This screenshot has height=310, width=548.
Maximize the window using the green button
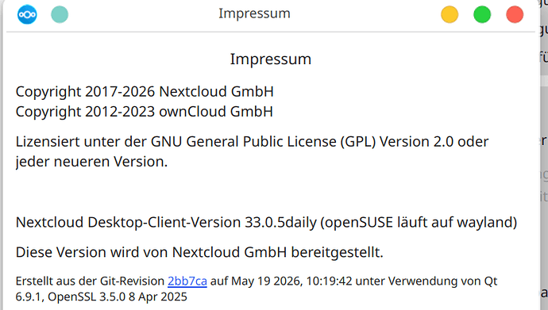(x=482, y=14)
